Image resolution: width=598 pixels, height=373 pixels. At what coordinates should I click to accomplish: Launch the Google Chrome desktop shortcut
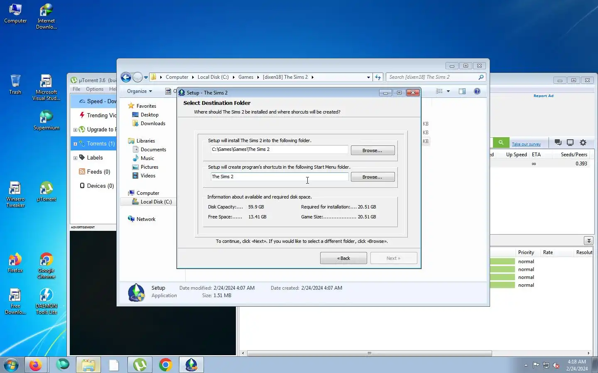[46, 266]
